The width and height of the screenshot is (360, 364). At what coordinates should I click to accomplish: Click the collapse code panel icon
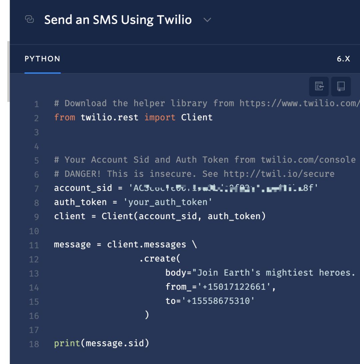tap(319, 86)
